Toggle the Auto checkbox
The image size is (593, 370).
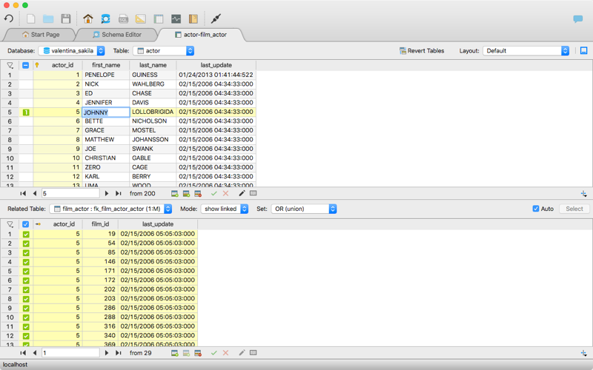(x=536, y=209)
